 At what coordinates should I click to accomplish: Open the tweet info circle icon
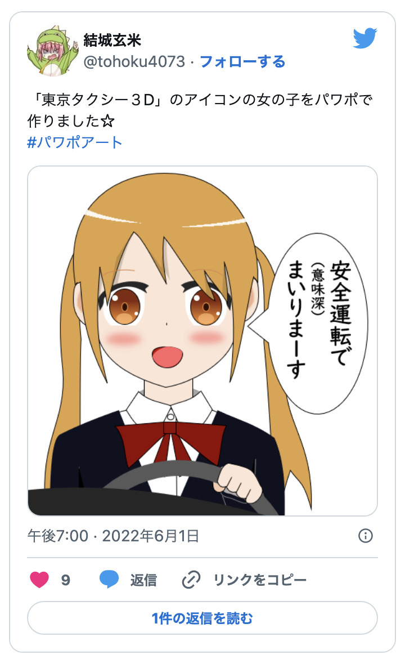click(x=365, y=536)
